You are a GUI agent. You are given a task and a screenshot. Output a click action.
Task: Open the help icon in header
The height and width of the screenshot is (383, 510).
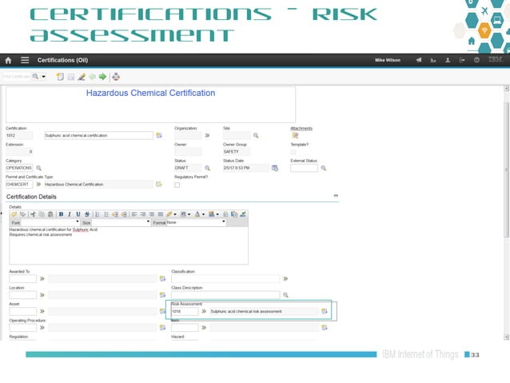pos(476,60)
